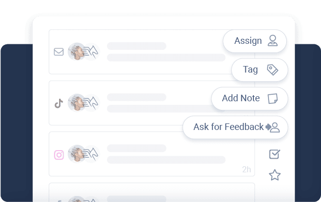Click the Instagram channel icon
This screenshot has height=202, width=321.
coord(59,155)
